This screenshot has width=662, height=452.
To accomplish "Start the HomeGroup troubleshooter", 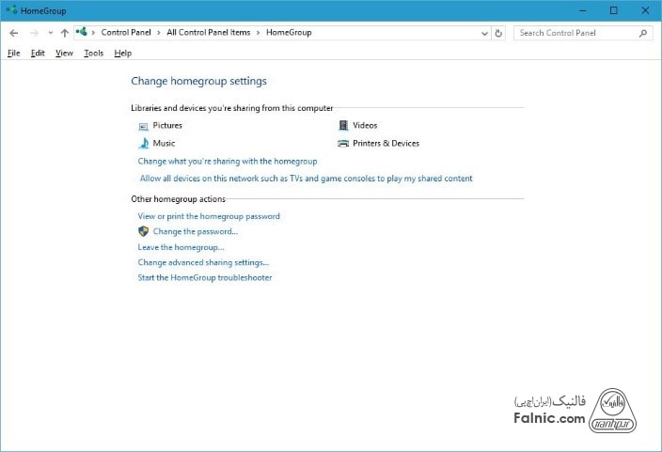I will coord(205,278).
